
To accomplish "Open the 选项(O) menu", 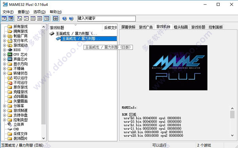I will click(x=39, y=12).
